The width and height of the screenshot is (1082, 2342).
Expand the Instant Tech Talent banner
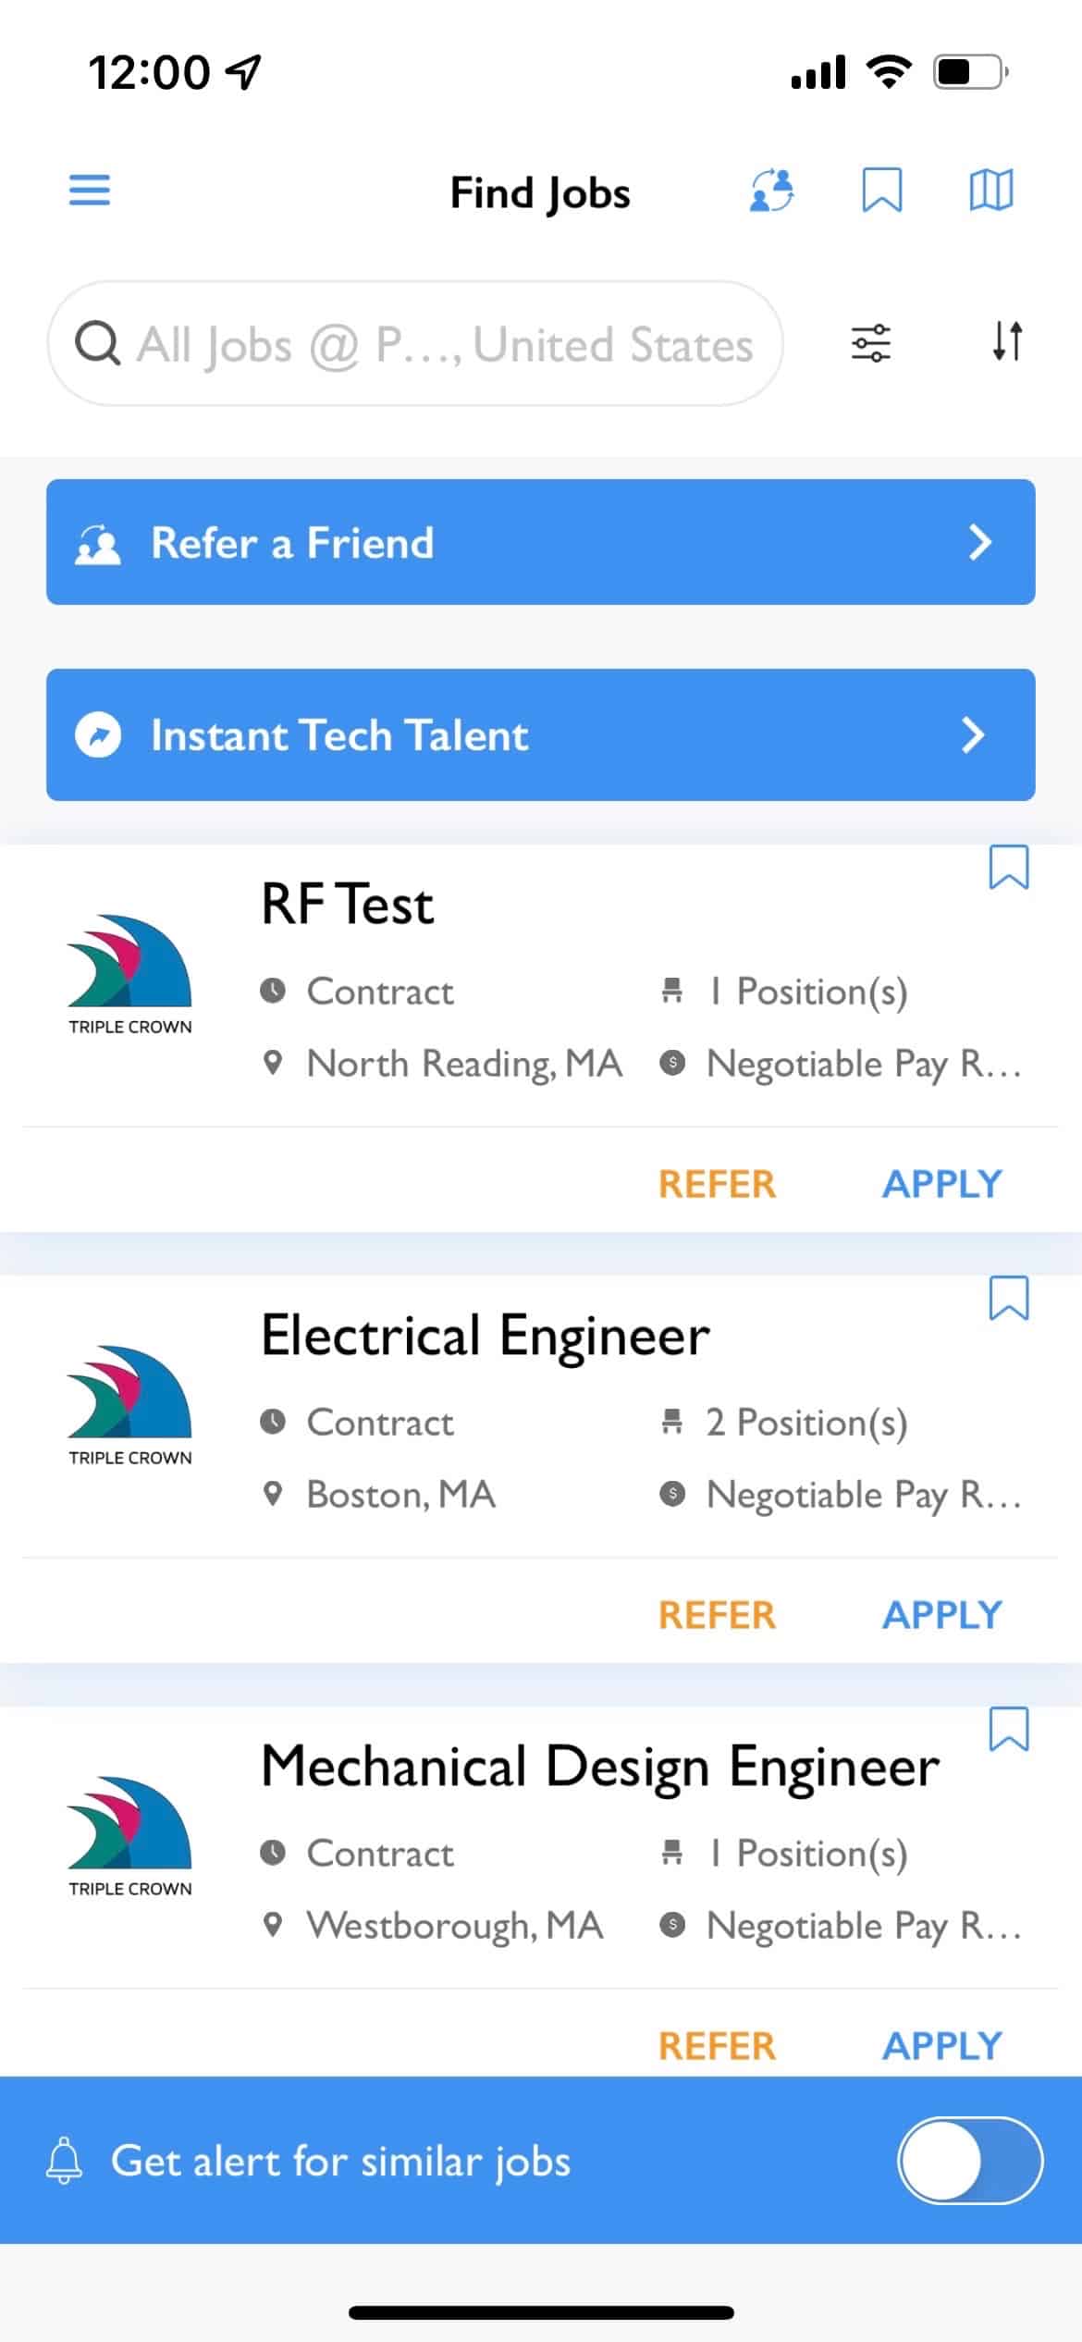click(x=540, y=734)
